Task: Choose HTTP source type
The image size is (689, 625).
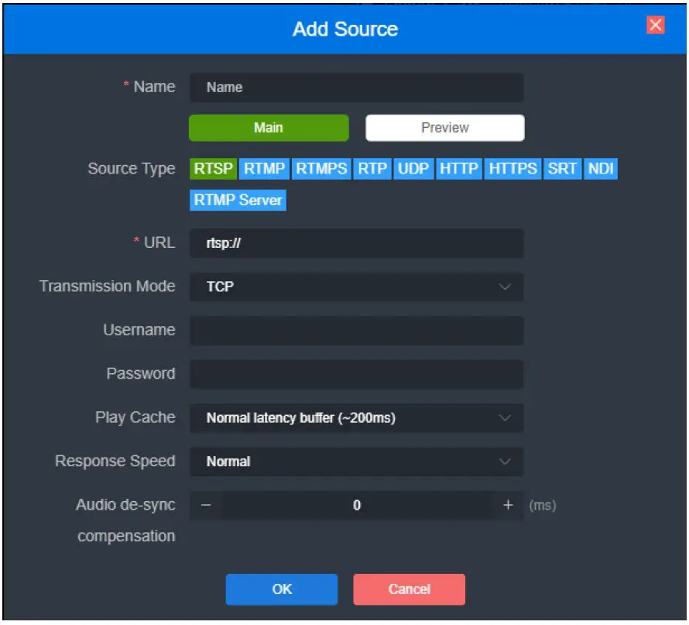Action: tap(459, 169)
